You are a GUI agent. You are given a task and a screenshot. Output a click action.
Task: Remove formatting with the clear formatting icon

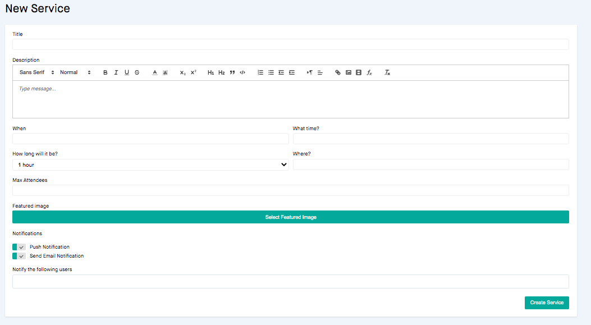tap(387, 72)
